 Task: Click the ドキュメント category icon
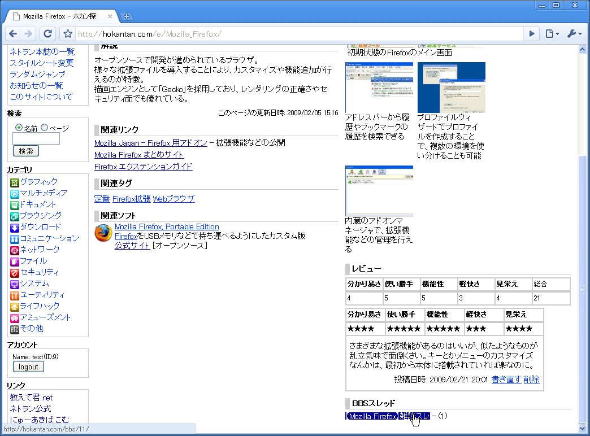coord(14,206)
